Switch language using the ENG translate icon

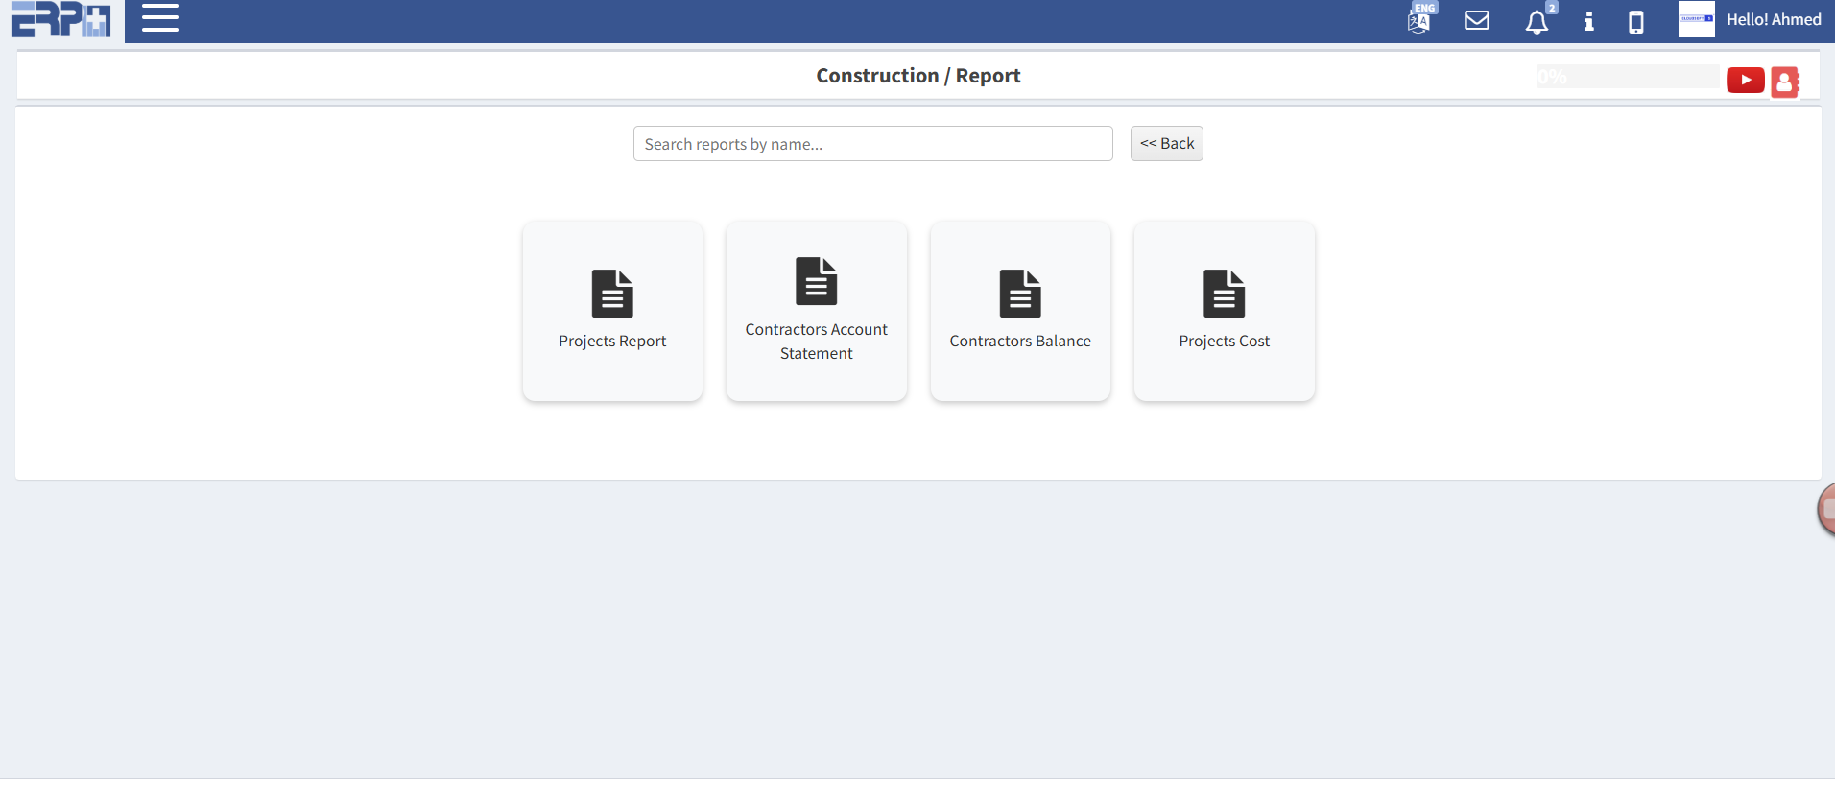(1419, 19)
